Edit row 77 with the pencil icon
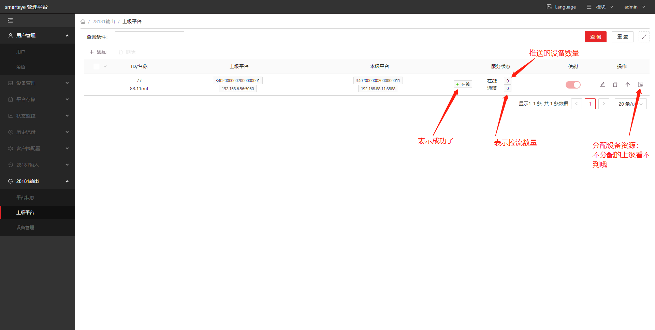Image resolution: width=655 pixels, height=330 pixels. [x=602, y=84]
